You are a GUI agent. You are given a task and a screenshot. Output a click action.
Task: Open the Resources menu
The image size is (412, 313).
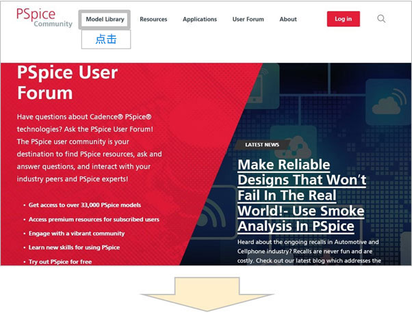point(153,19)
